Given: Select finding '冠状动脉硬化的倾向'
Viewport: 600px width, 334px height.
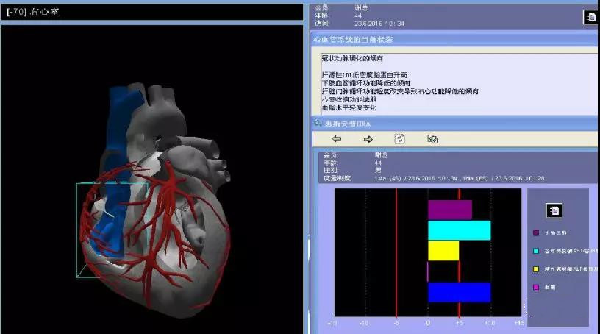Looking at the screenshot, I should click(352, 58).
